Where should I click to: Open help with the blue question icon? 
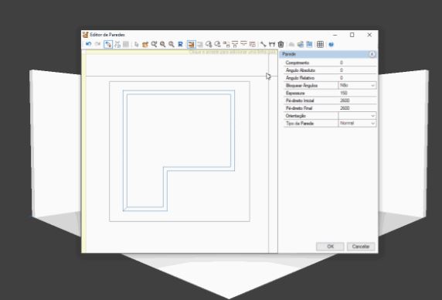tap(331, 45)
